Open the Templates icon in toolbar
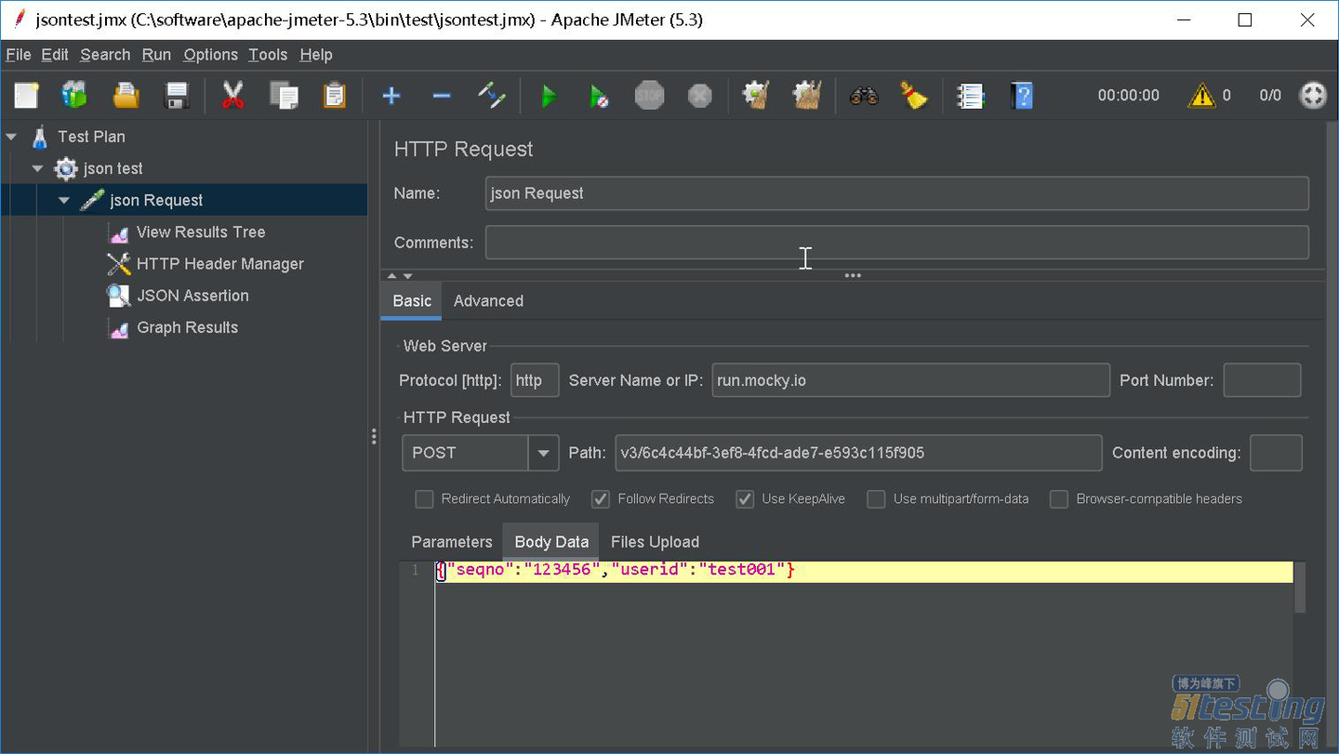 (x=74, y=95)
